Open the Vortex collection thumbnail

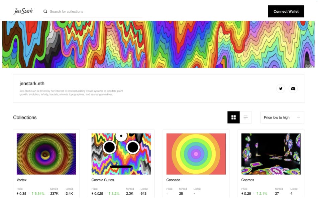pos(46,154)
